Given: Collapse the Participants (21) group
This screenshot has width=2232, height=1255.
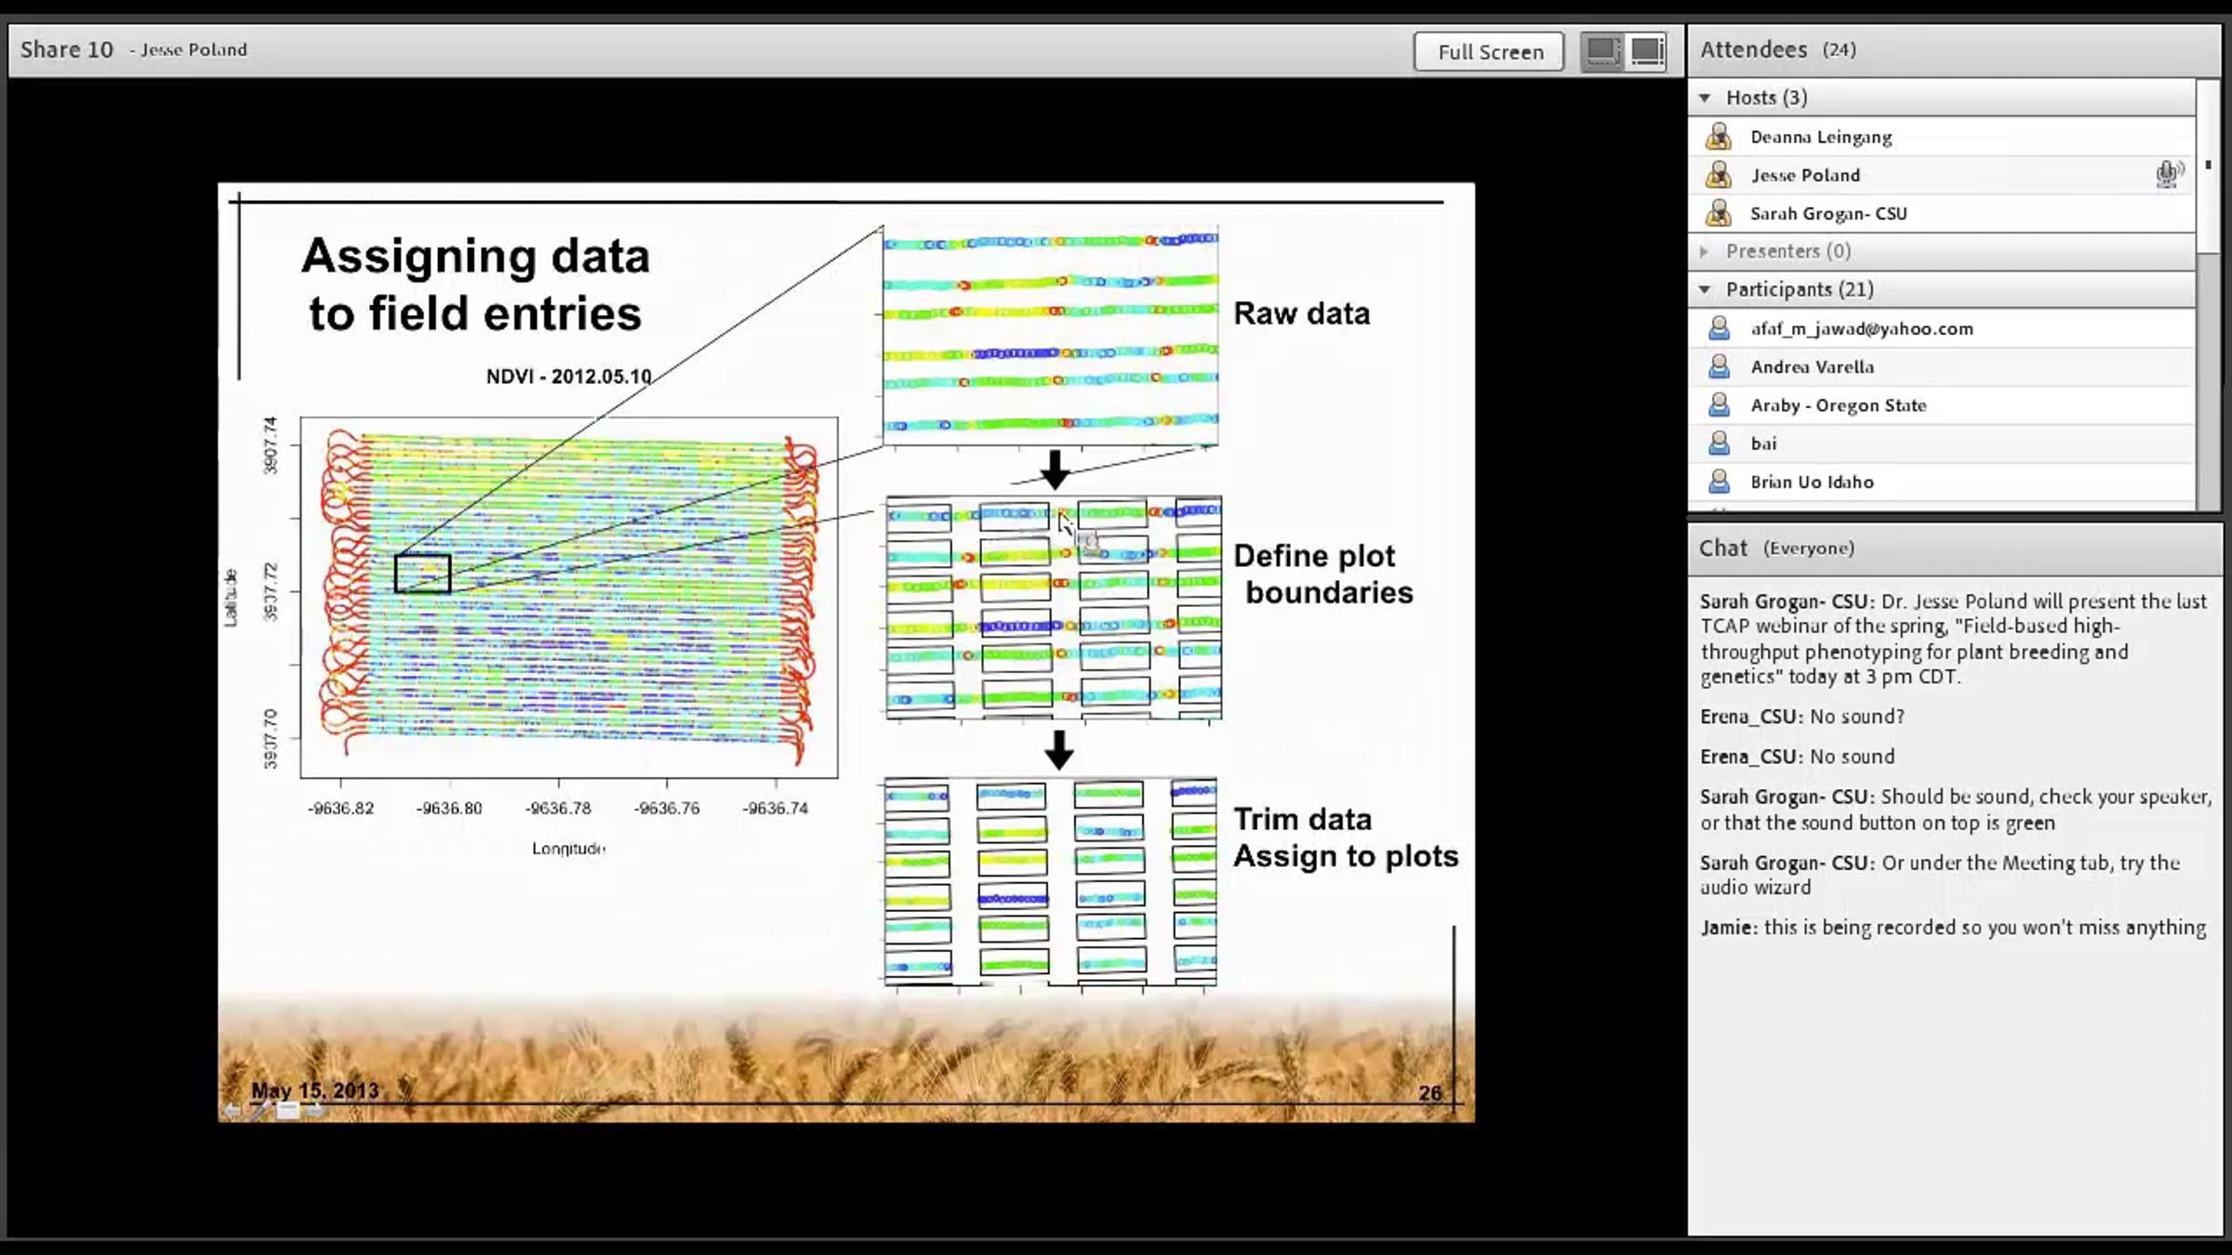Looking at the screenshot, I should 1705,290.
